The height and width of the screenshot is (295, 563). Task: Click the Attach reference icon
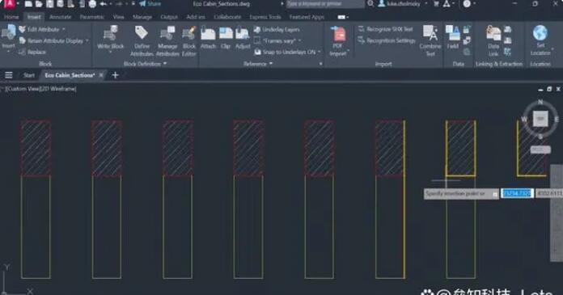(x=208, y=34)
